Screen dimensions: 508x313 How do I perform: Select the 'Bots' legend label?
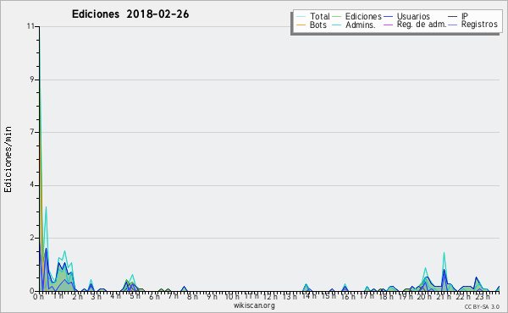click(318, 25)
